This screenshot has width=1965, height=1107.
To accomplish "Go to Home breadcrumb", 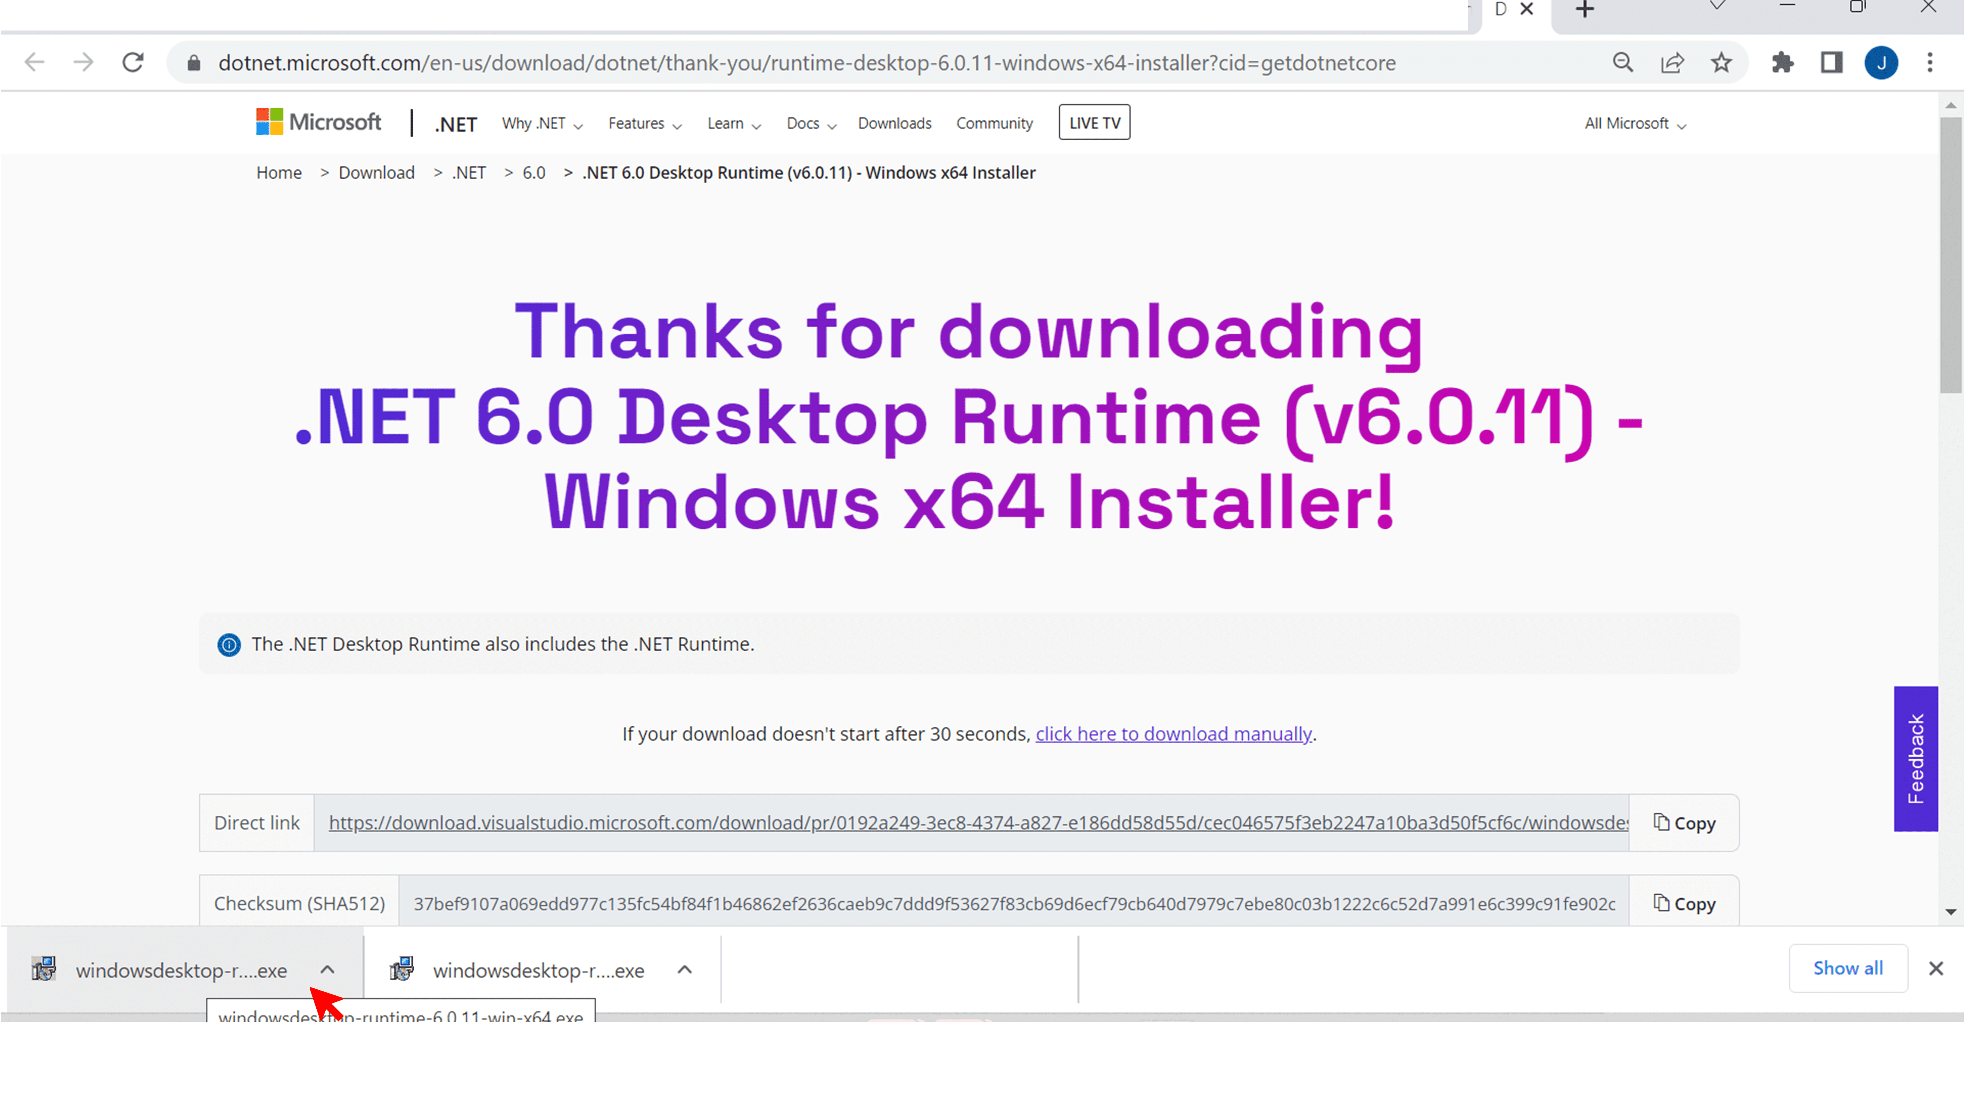I will pyautogui.click(x=278, y=173).
